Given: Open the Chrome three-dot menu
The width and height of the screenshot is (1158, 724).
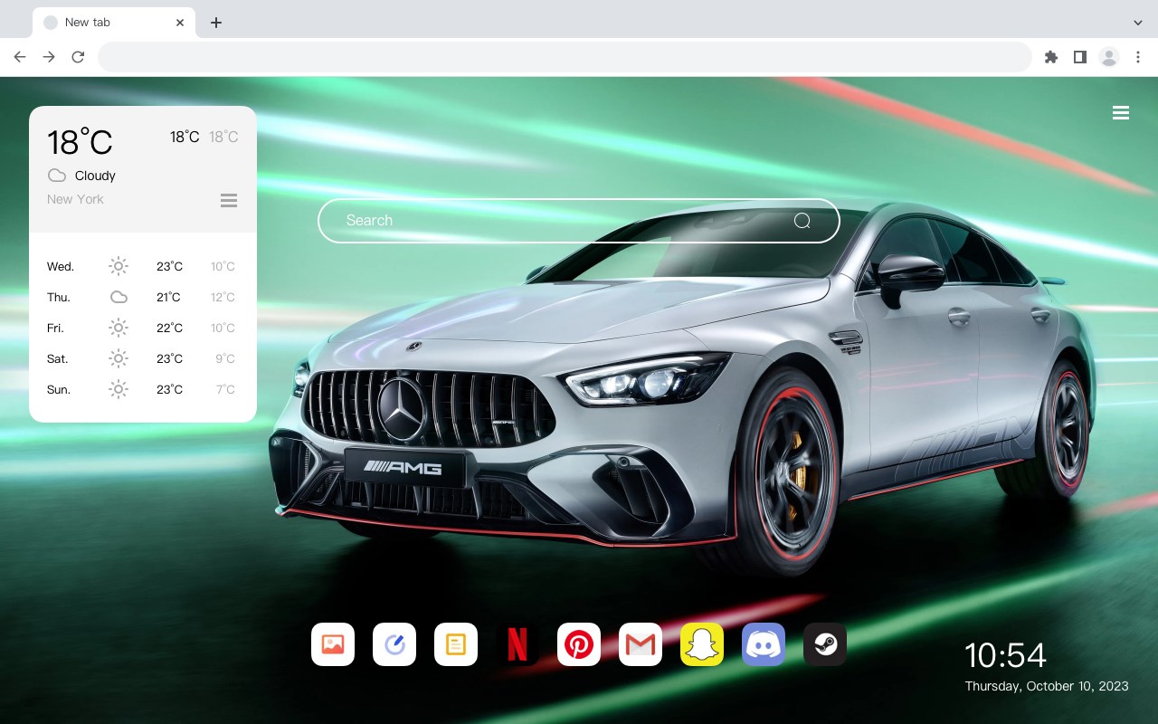Looking at the screenshot, I should tap(1138, 57).
